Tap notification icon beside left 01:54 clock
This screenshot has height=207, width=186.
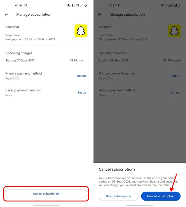[x=26, y=5]
